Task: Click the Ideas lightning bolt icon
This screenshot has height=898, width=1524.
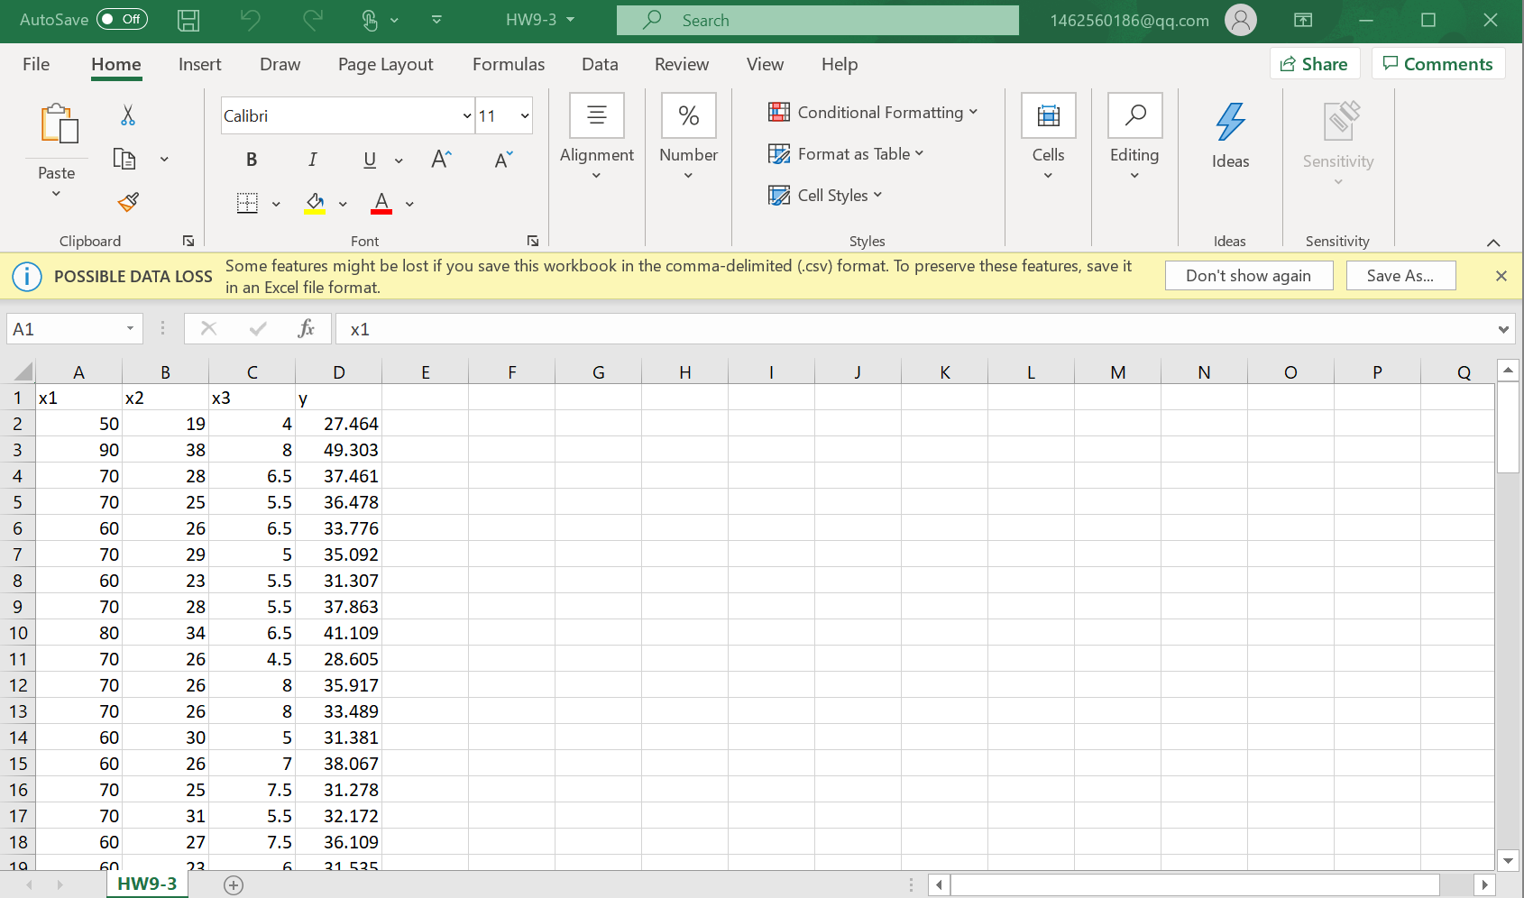Action: click(1230, 123)
